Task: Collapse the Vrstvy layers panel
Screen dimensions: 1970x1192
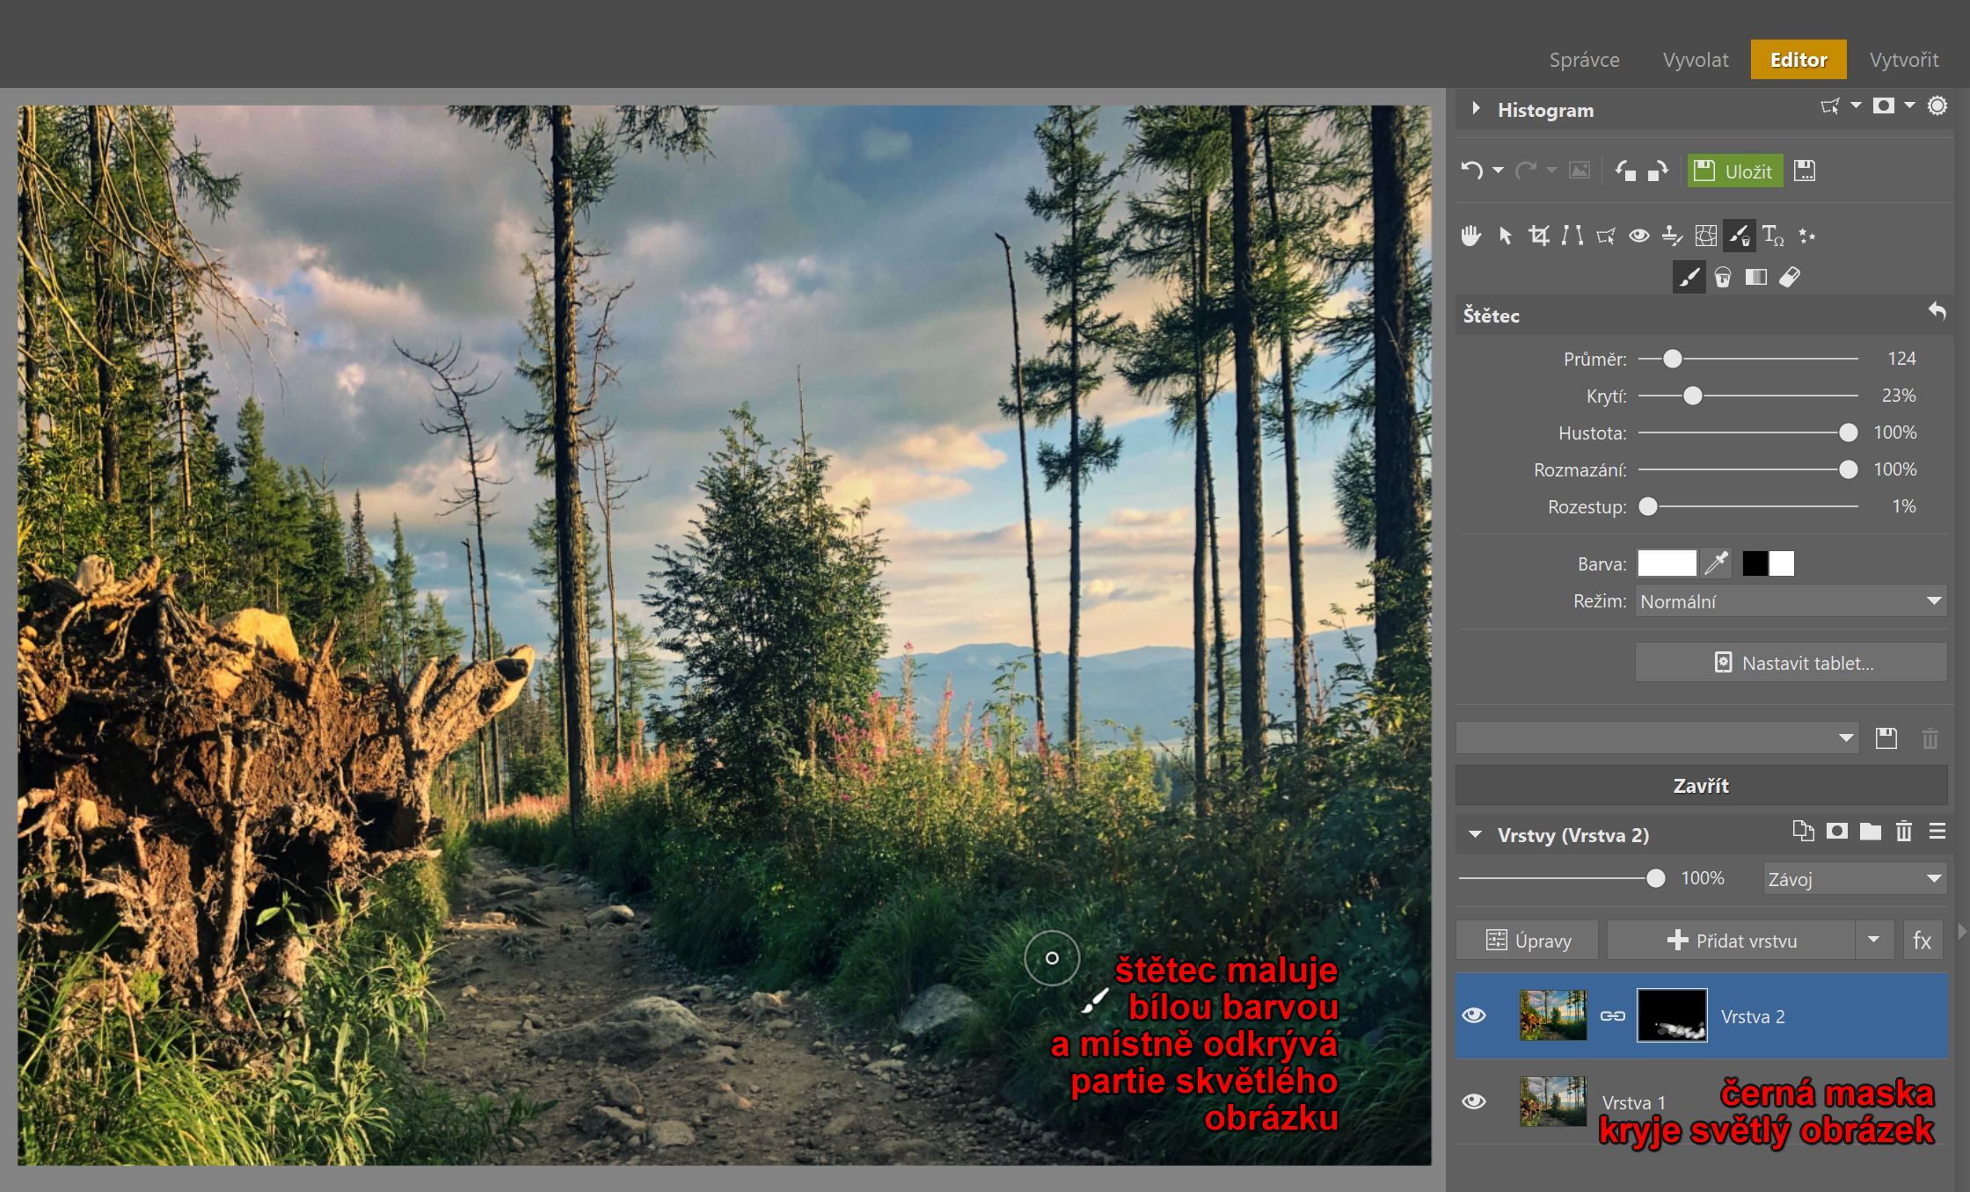Action: (x=1476, y=834)
